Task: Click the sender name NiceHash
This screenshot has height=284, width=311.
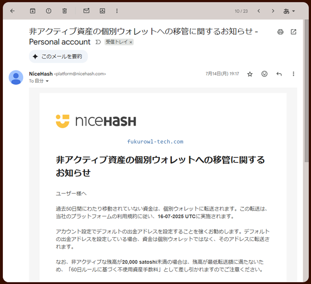Action: [x=41, y=74]
